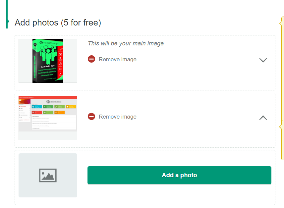Viewport: 284px width, 208px height.
Task: Click the lower yellow help tooltip edge
Action: coord(282,127)
